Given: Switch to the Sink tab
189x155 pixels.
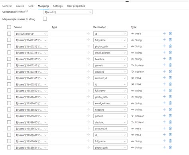Looking at the screenshot, I should [31, 6].
